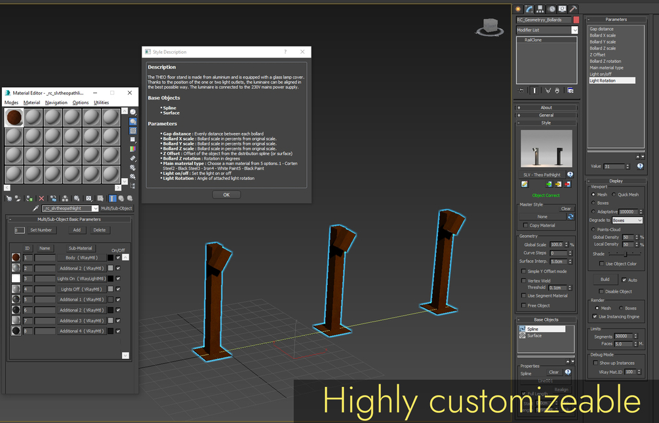659x423 pixels.
Task: Enable Disable Object checkbox
Action: click(x=601, y=291)
